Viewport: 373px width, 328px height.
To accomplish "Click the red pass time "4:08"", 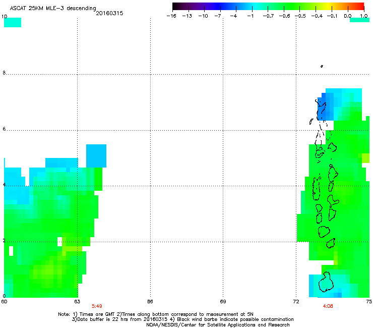I will pos(328,306).
